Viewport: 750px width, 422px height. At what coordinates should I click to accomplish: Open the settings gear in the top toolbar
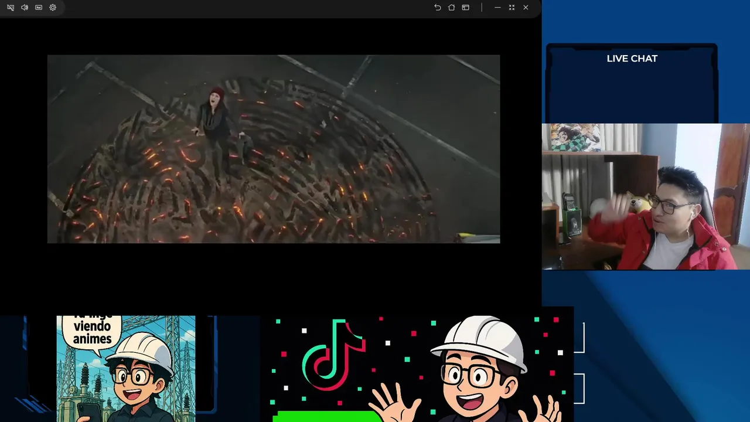[53, 8]
